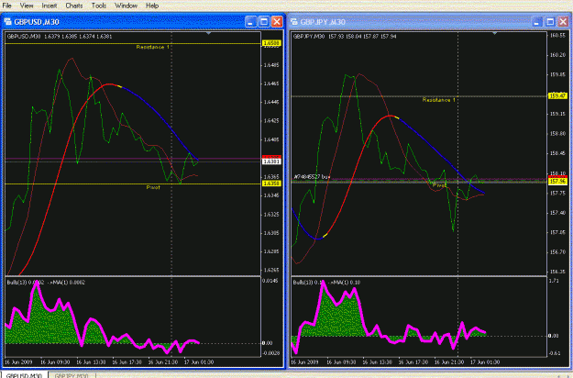Viewport: 573px width, 378px height.
Task: Click 1.6485 on the GBPUSD price scale
Action: [x=271, y=65]
